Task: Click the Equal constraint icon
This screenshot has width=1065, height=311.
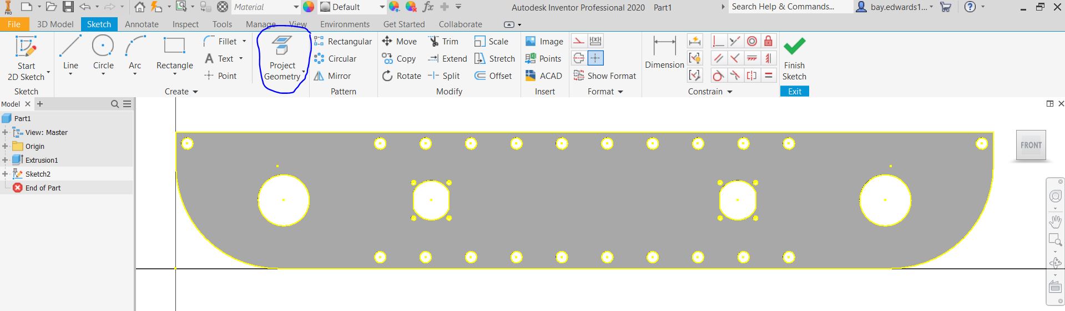Action: 768,76
